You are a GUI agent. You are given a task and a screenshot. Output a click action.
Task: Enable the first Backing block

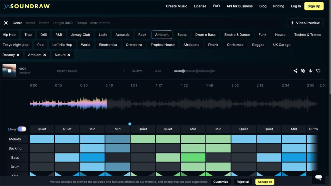42,148
